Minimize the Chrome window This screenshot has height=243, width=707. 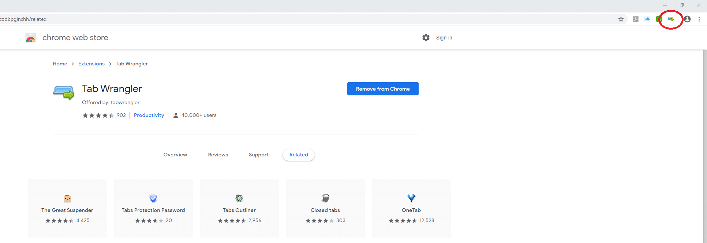[665, 5]
